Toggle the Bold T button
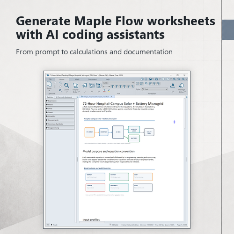Image resolution: width=234 pixels, height=234 pixels. (113, 87)
